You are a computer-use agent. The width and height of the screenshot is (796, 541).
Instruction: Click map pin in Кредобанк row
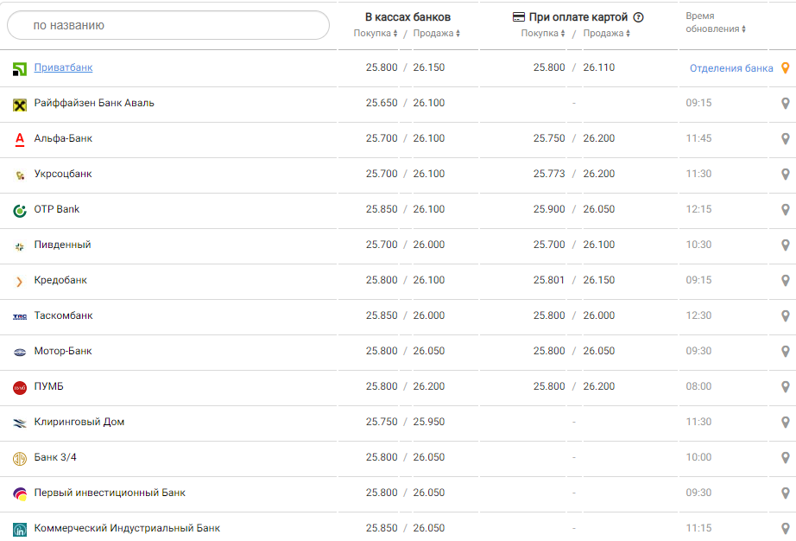(786, 281)
